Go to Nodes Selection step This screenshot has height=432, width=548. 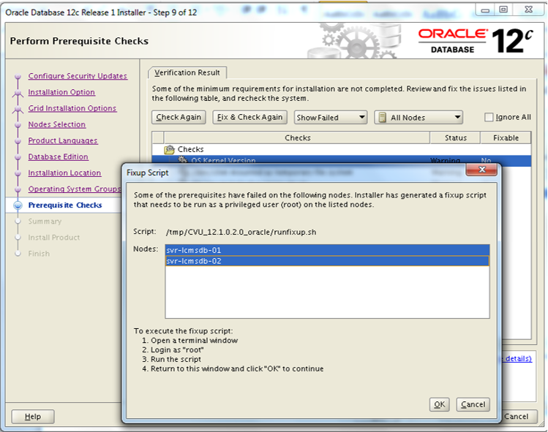point(56,124)
